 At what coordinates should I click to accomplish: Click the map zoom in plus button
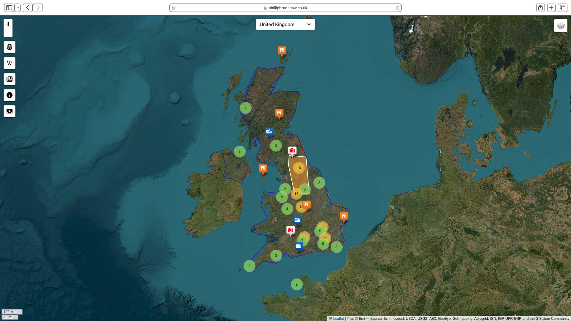(8, 24)
